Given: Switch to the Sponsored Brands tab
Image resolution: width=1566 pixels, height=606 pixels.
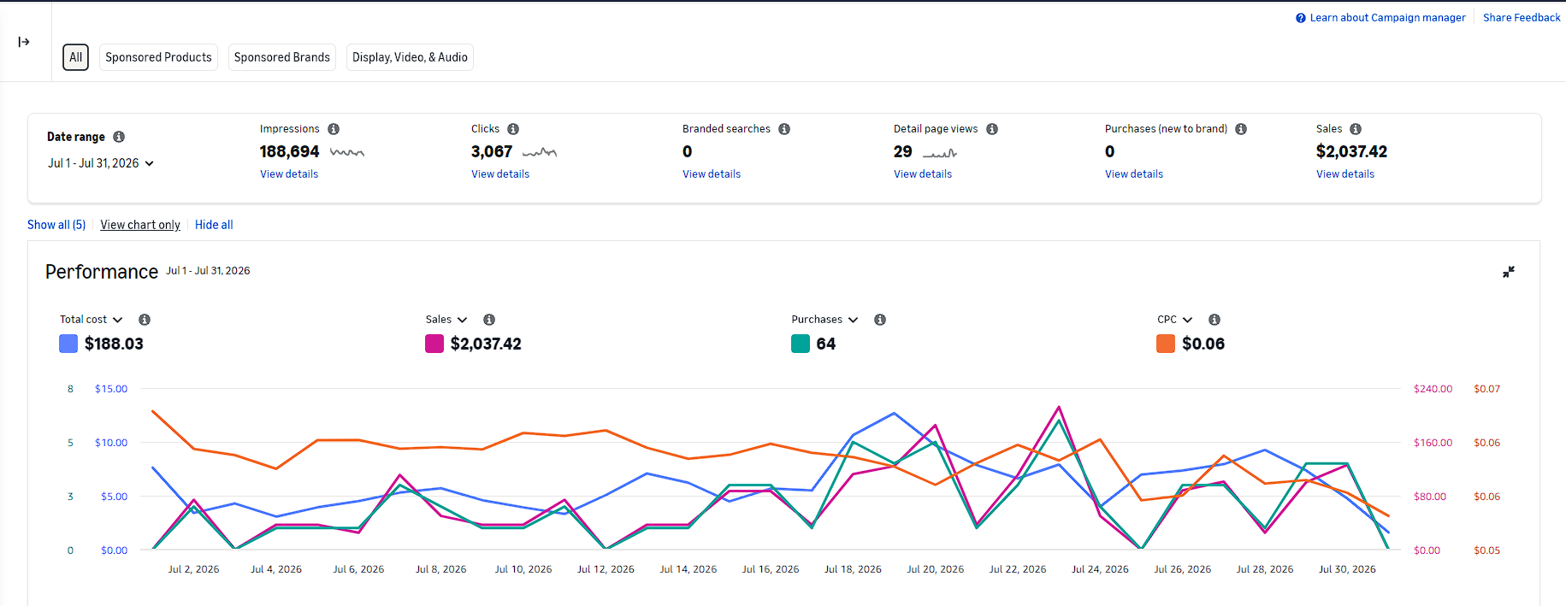Looking at the screenshot, I should click(282, 57).
